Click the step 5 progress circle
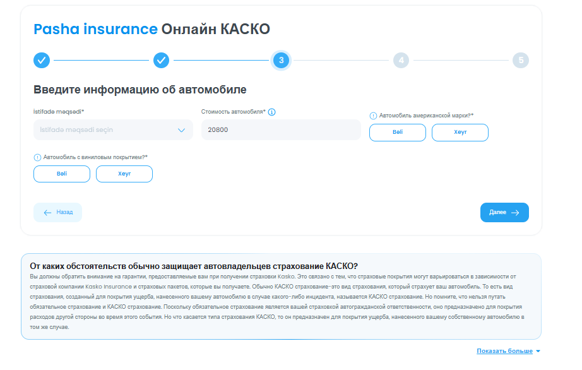This screenshot has width=582, height=370. coord(521,61)
